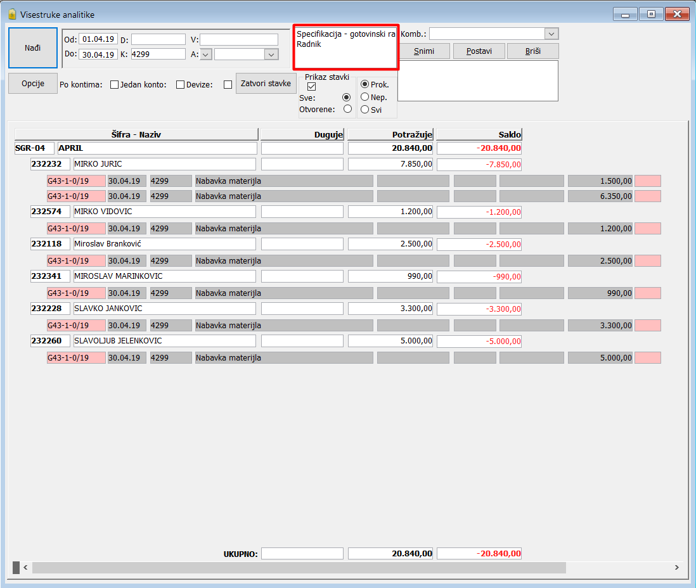This screenshot has height=588, width=696.
Task: Click the Saldo column header
Action: point(479,134)
